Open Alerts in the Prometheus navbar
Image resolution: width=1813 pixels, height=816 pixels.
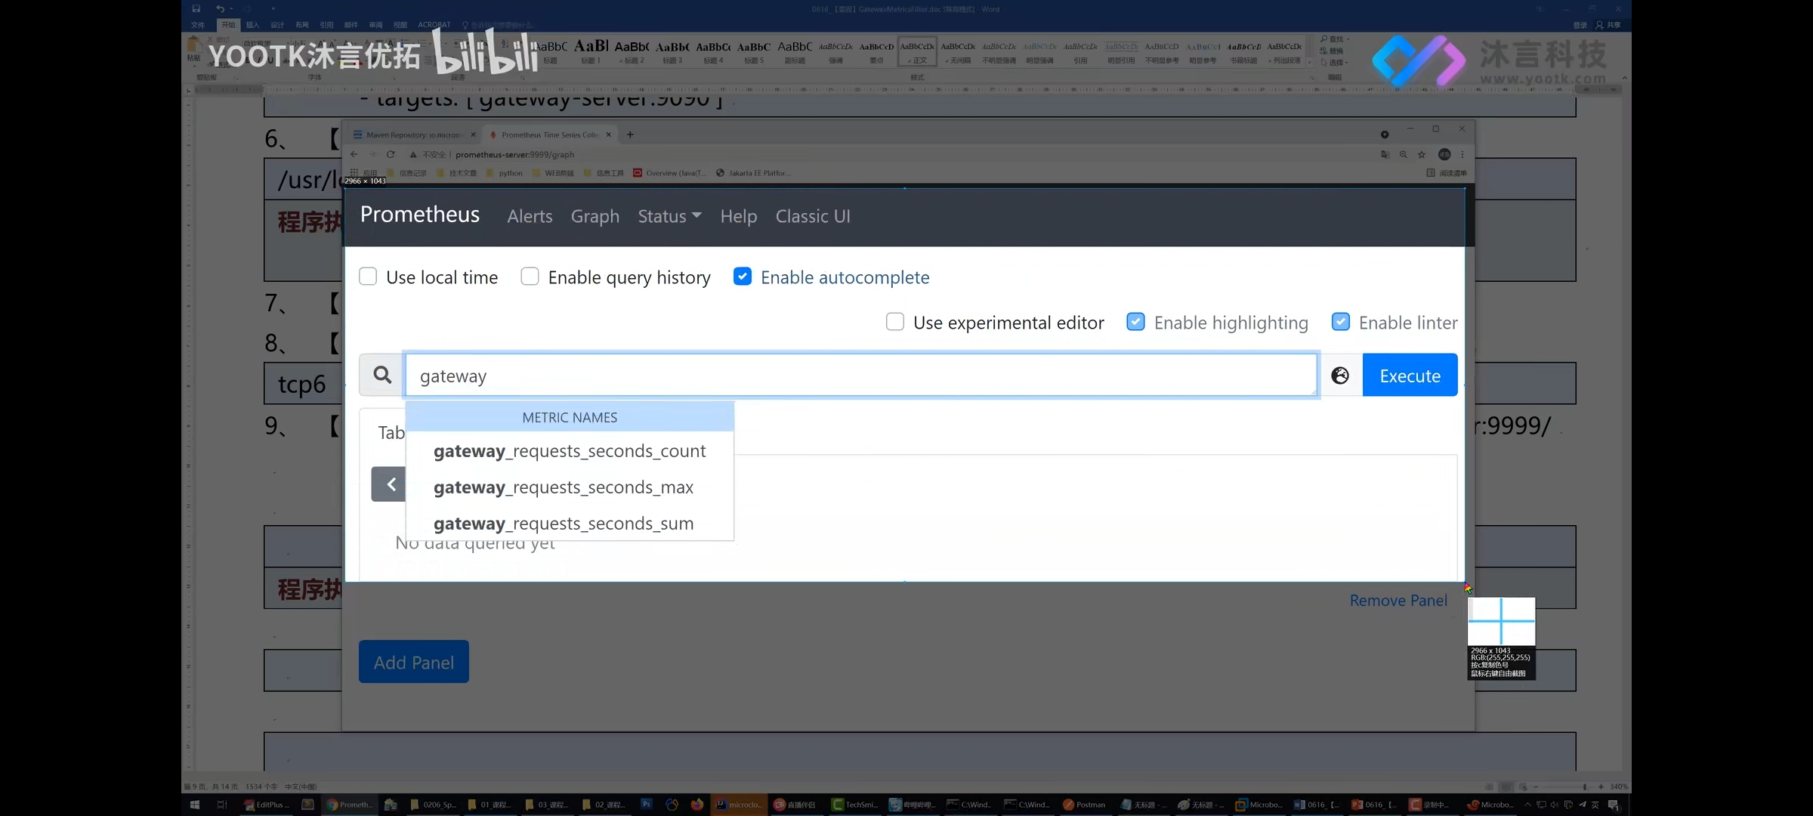[x=530, y=216]
